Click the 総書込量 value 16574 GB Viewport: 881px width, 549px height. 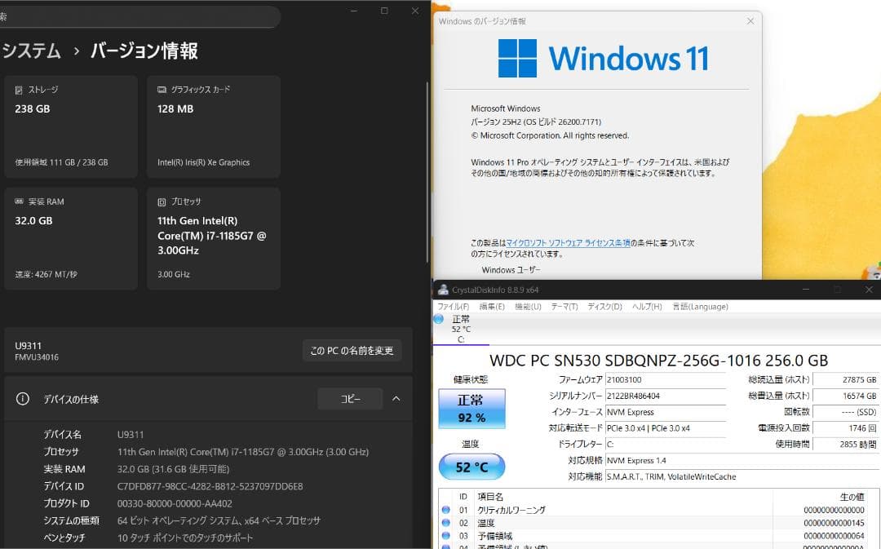pos(846,396)
